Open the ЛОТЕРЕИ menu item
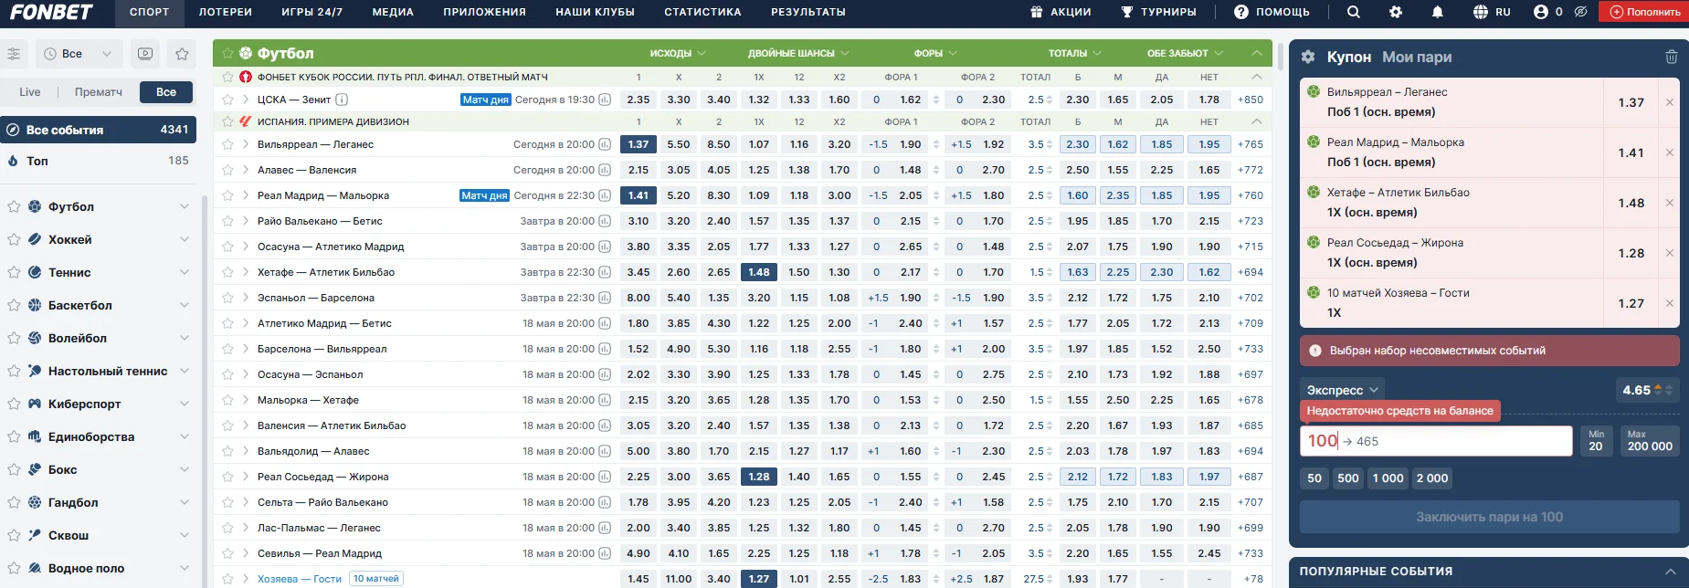Viewport: 1689px width, 588px height. coord(225,12)
